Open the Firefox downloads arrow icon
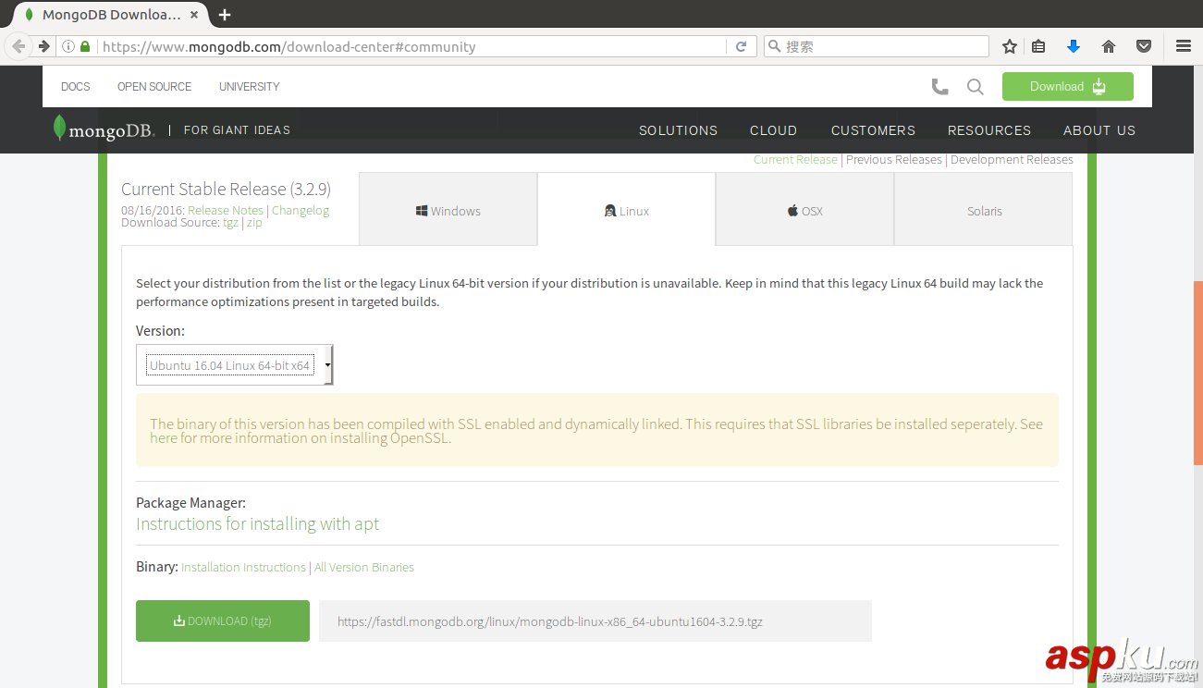The height and width of the screenshot is (688, 1203). (1074, 46)
